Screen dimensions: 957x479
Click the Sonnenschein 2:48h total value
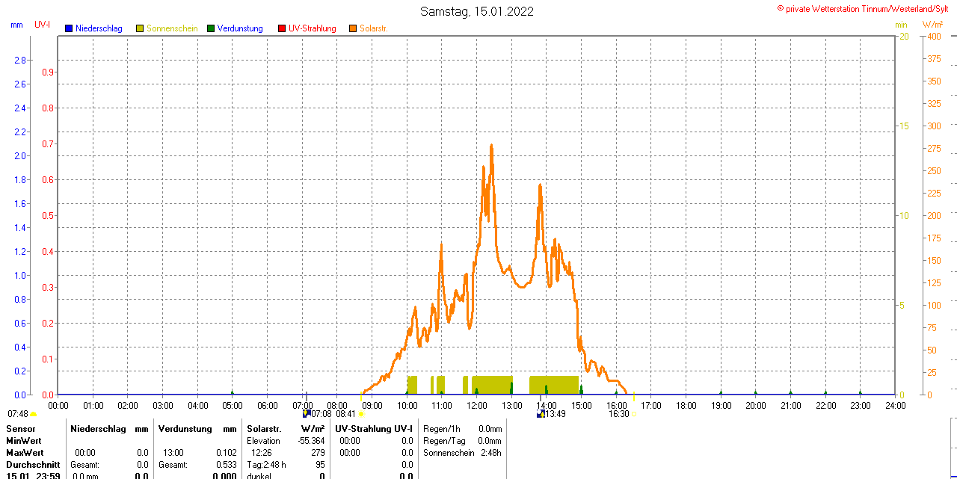(490, 453)
